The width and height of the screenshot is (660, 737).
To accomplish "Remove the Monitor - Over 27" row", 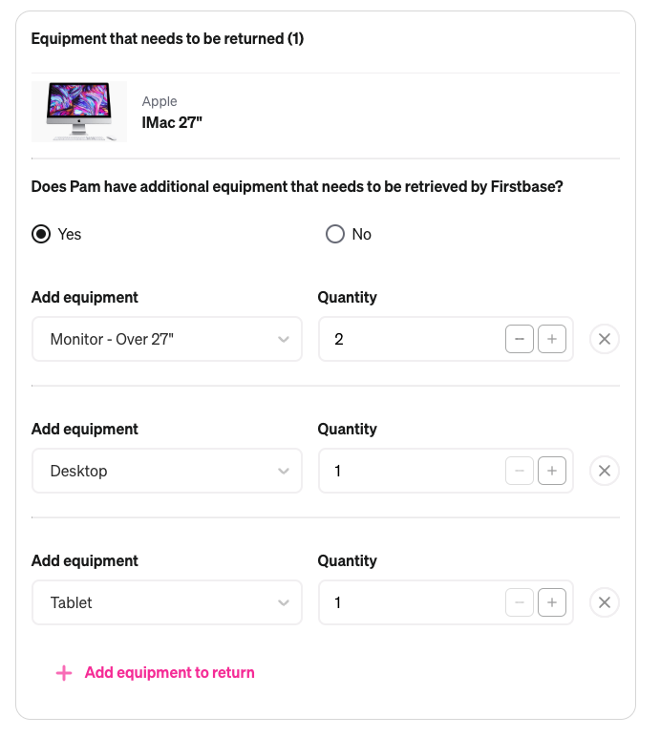I will coord(605,339).
